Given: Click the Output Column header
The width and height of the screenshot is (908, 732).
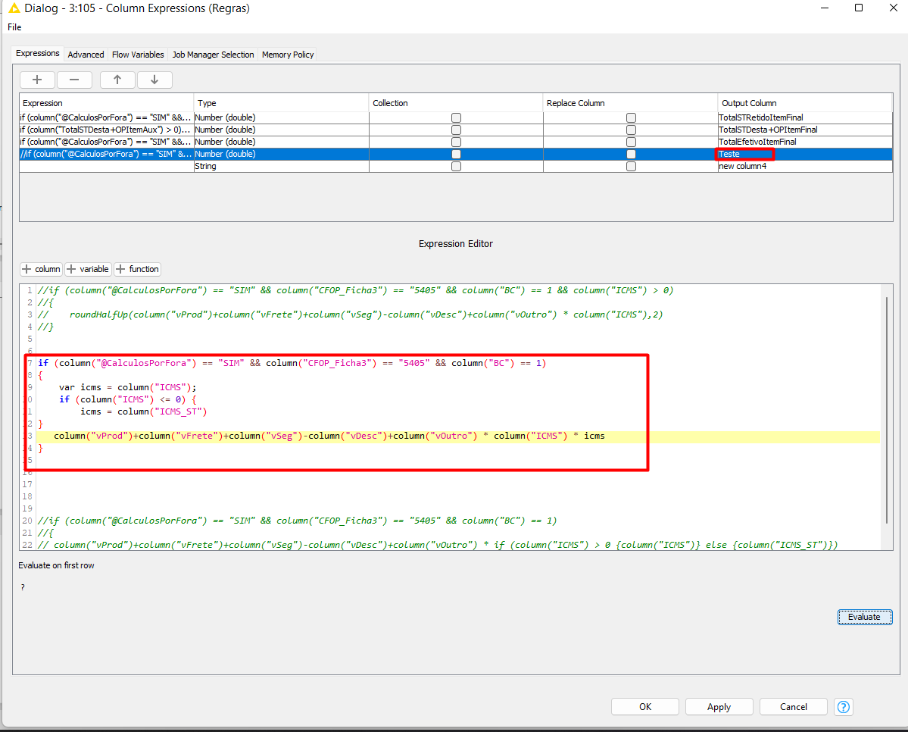Looking at the screenshot, I should pyautogui.click(x=805, y=103).
